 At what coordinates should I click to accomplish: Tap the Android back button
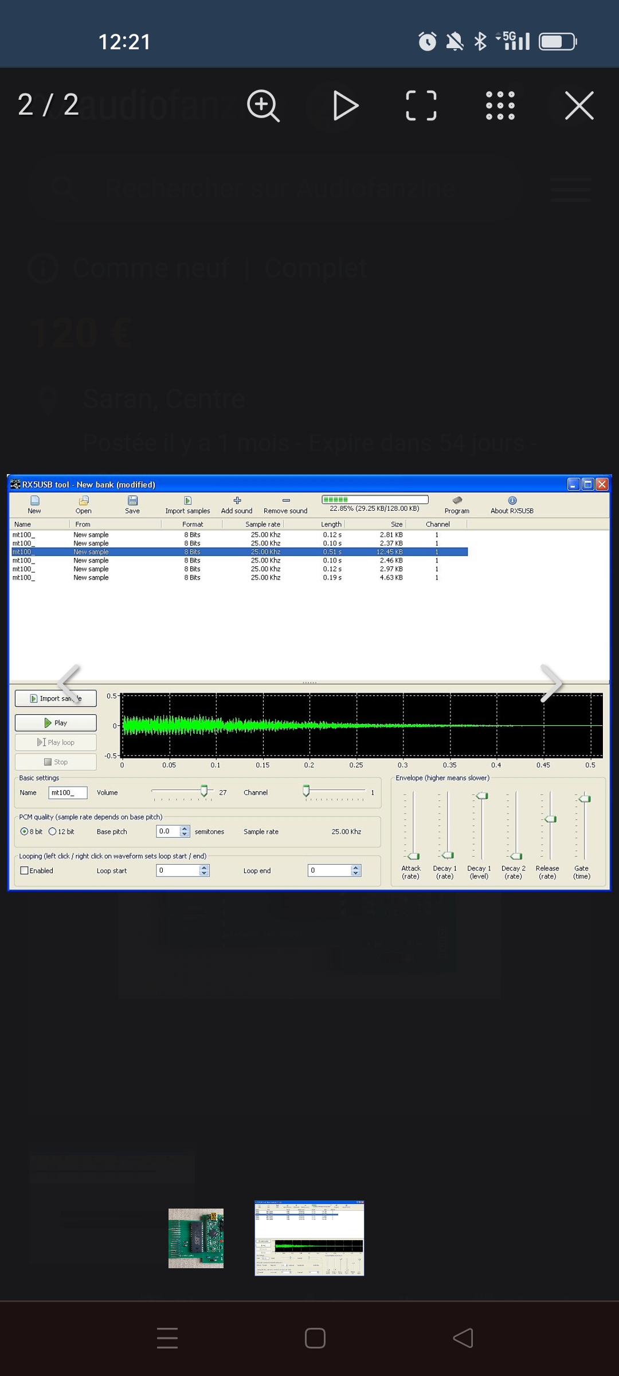pos(463,1338)
